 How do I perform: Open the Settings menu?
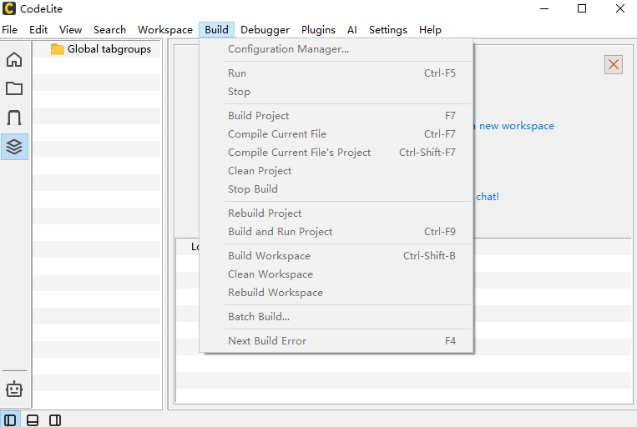coord(388,30)
